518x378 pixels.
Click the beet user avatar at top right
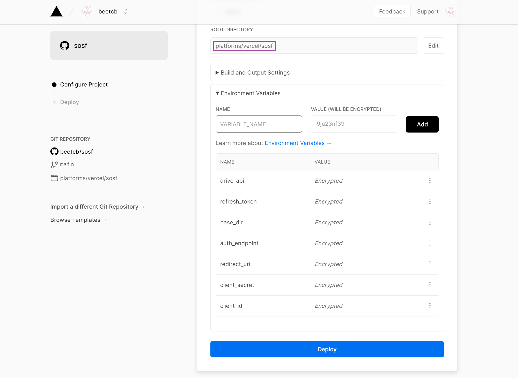(x=451, y=11)
